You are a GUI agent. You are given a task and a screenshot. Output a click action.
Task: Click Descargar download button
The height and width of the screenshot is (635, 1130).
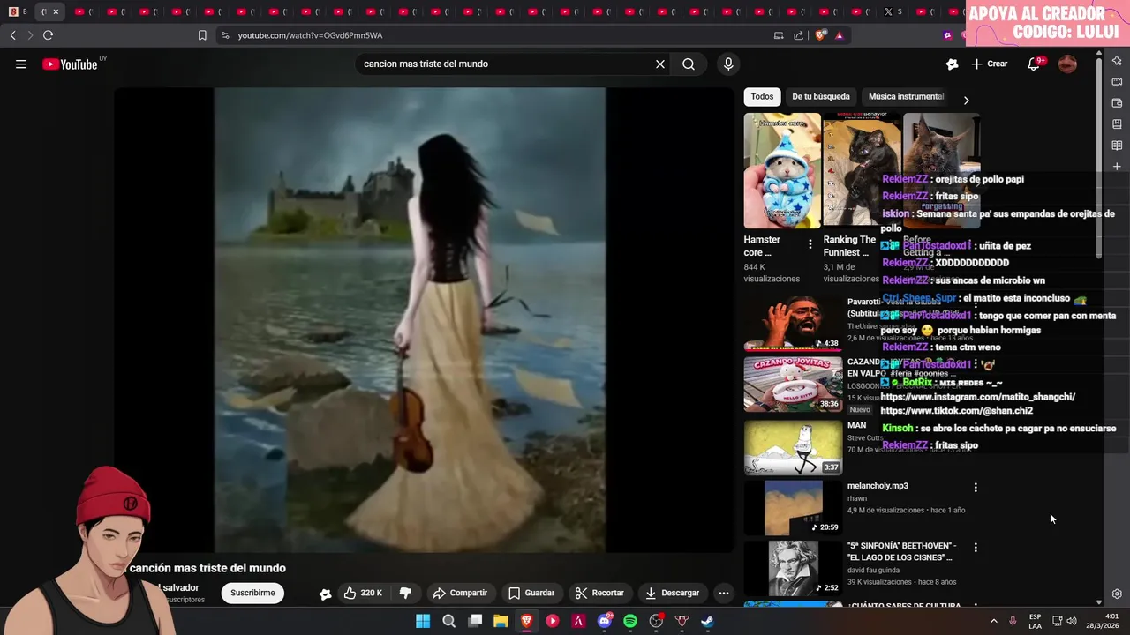673,593
